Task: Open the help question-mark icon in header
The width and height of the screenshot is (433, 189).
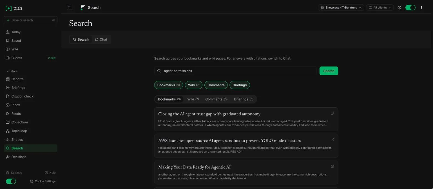Action: point(399,8)
